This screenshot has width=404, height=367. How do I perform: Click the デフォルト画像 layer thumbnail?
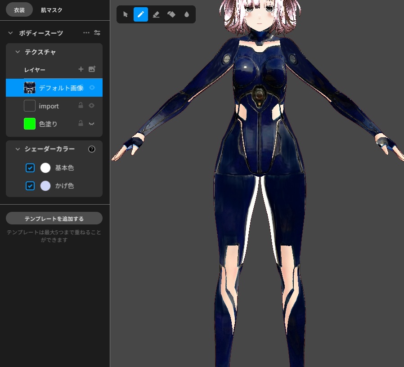[30, 88]
